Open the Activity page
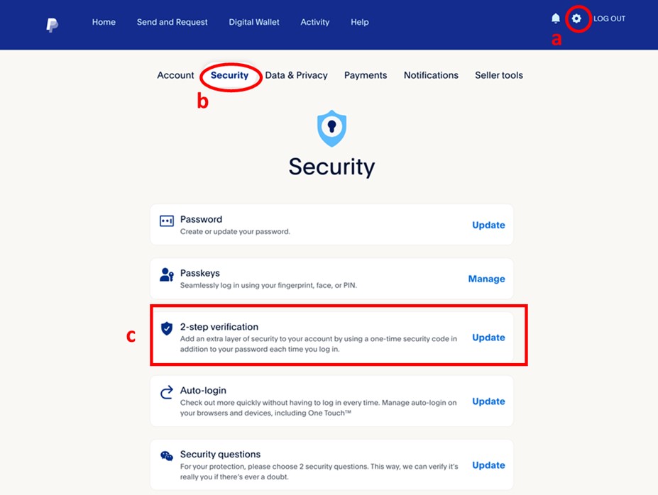658x495 pixels. [x=314, y=22]
